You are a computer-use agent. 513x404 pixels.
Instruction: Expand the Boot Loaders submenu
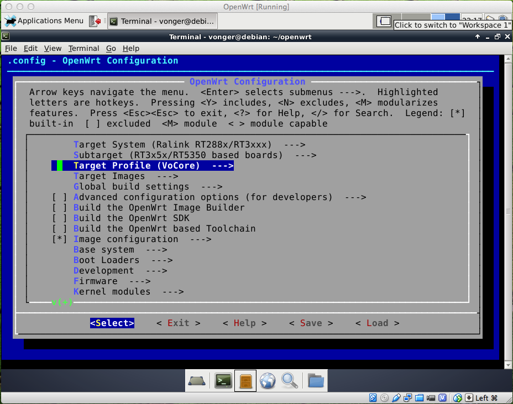point(123,260)
